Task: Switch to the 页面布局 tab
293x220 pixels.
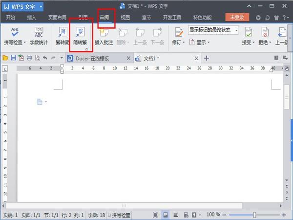Action: (57, 18)
